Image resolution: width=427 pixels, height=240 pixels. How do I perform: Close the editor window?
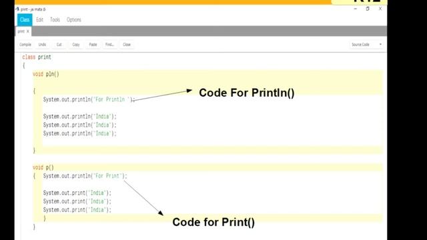[x=380, y=9]
